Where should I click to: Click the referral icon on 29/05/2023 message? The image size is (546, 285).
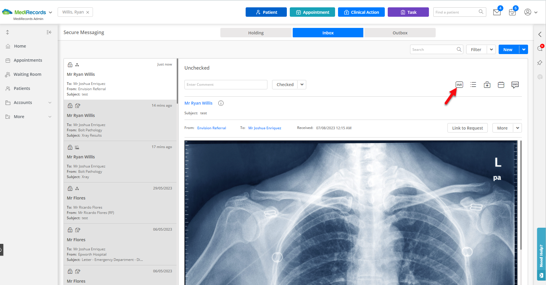(x=77, y=188)
